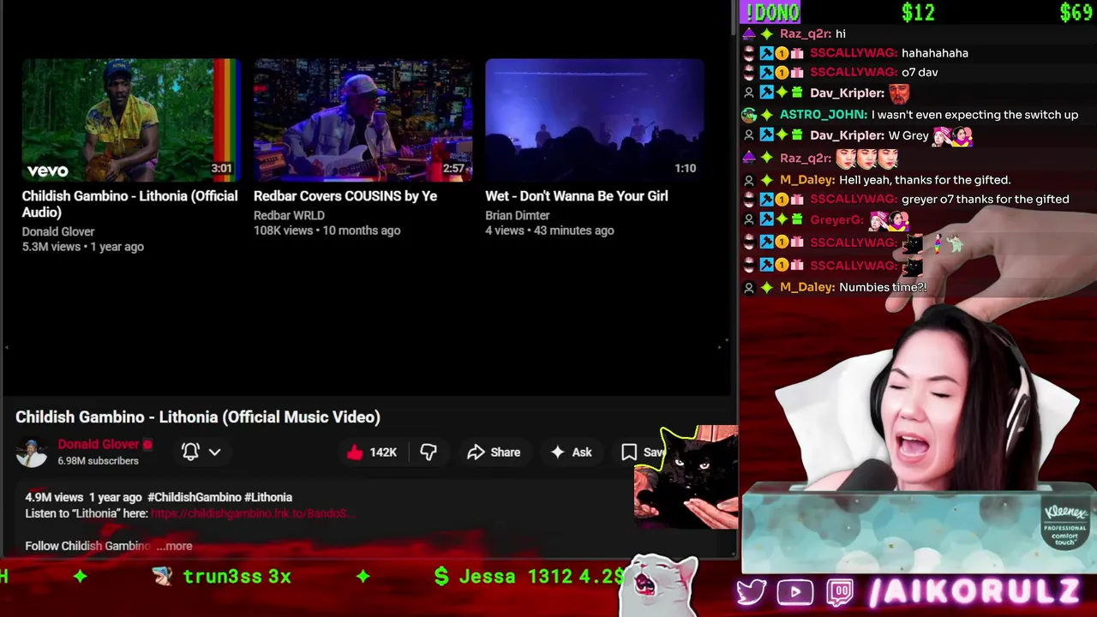The width and height of the screenshot is (1097, 617).
Task: Click chat username GreyerG
Action: pos(836,219)
